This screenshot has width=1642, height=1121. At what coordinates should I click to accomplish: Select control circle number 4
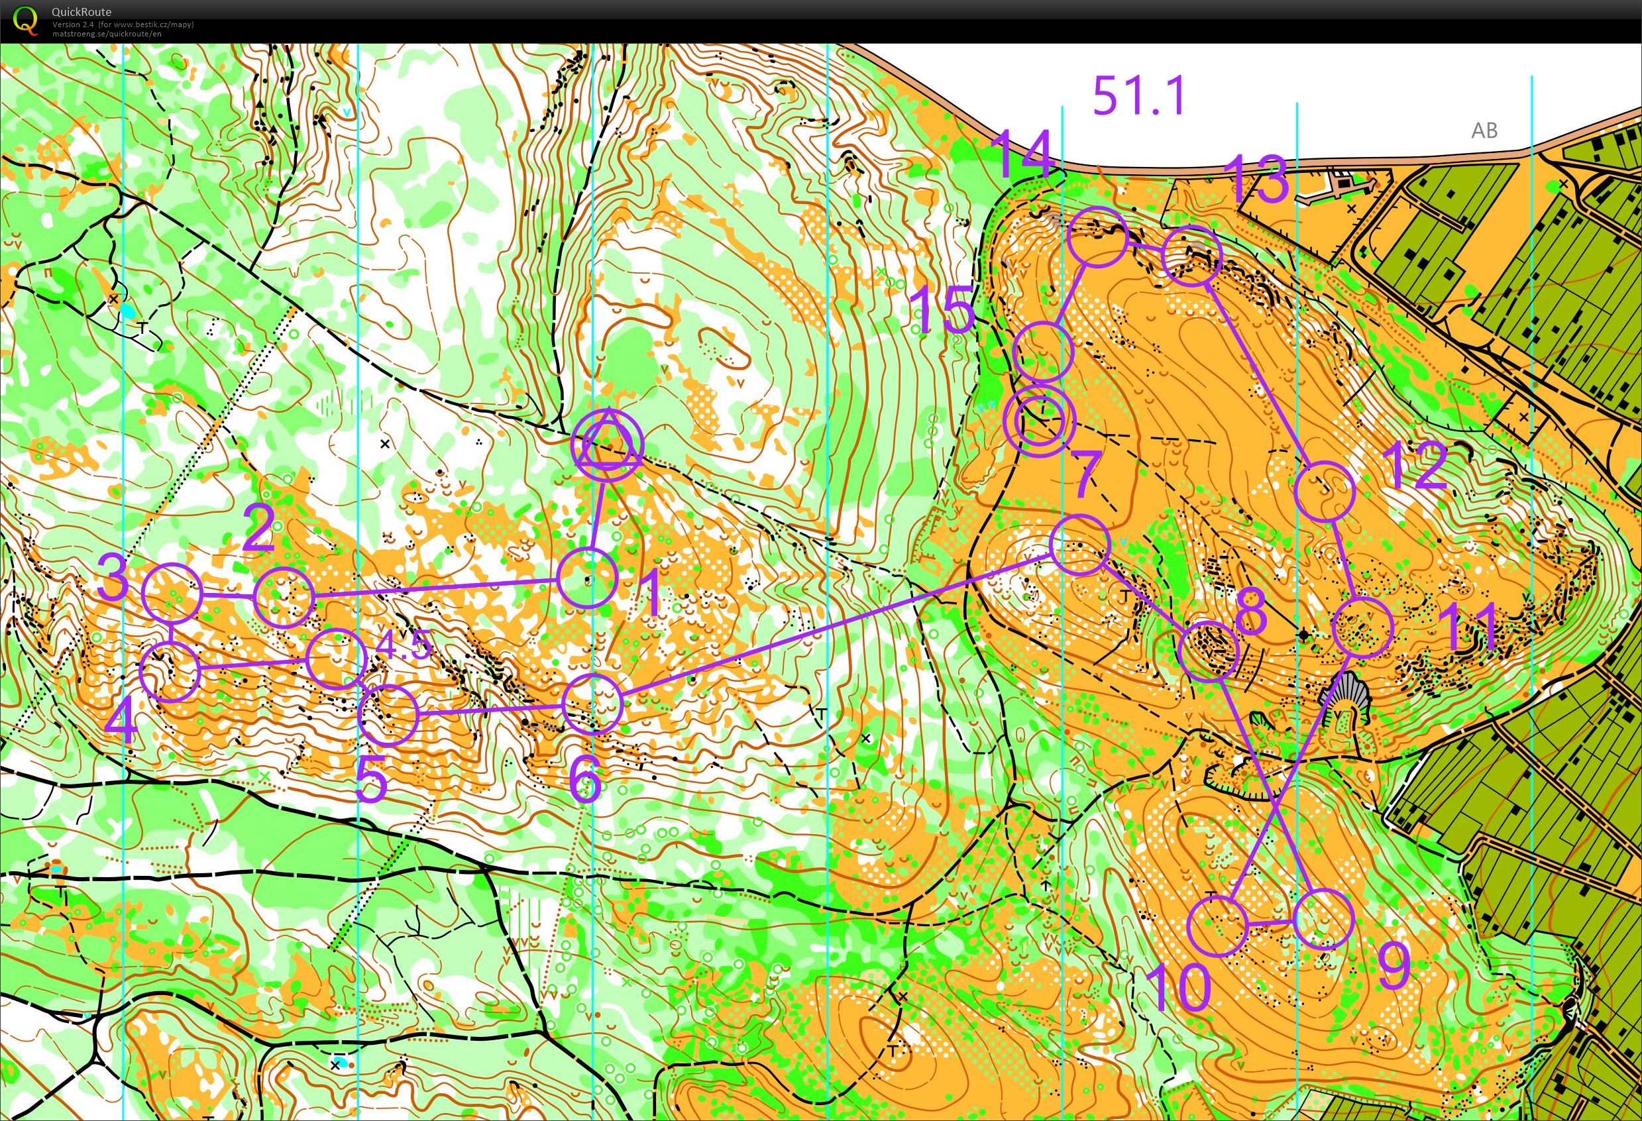[x=170, y=671]
